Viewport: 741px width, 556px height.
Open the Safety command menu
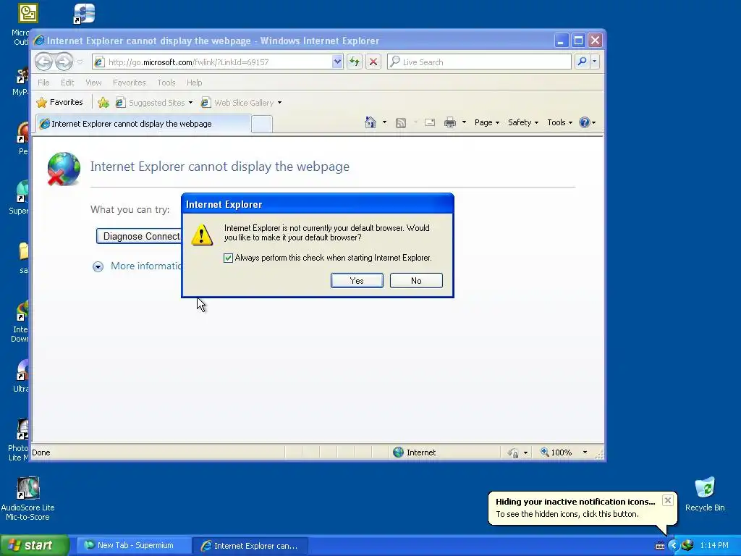coord(522,123)
